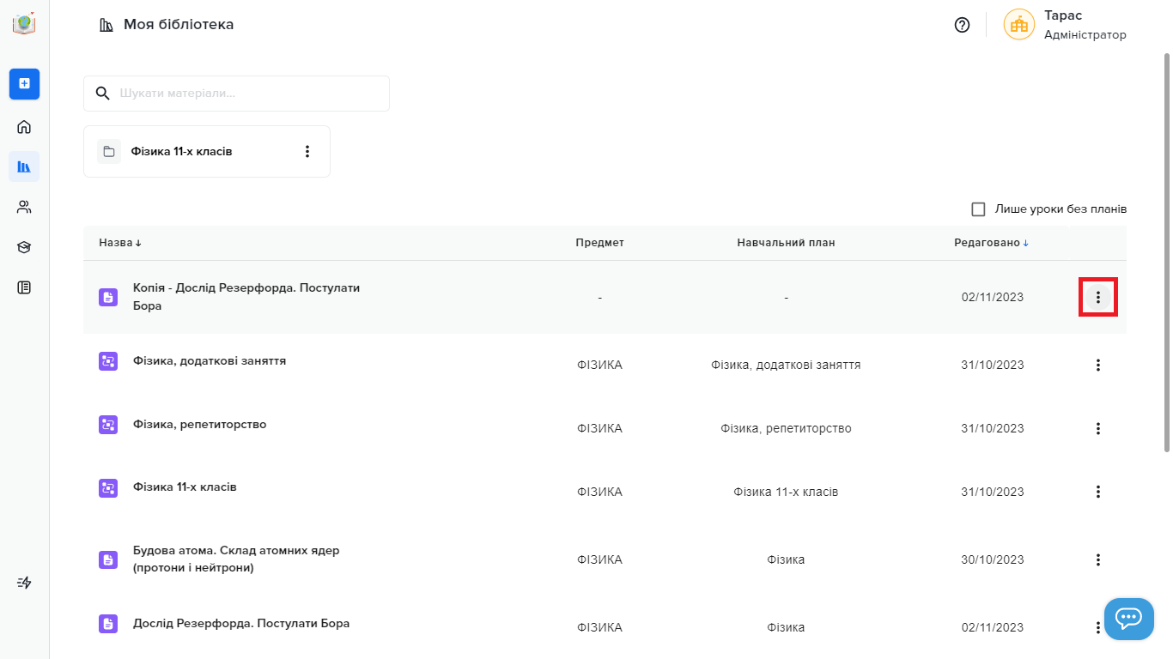Open the chat support bubble
This screenshot has height=659, width=1173.
point(1128,619)
